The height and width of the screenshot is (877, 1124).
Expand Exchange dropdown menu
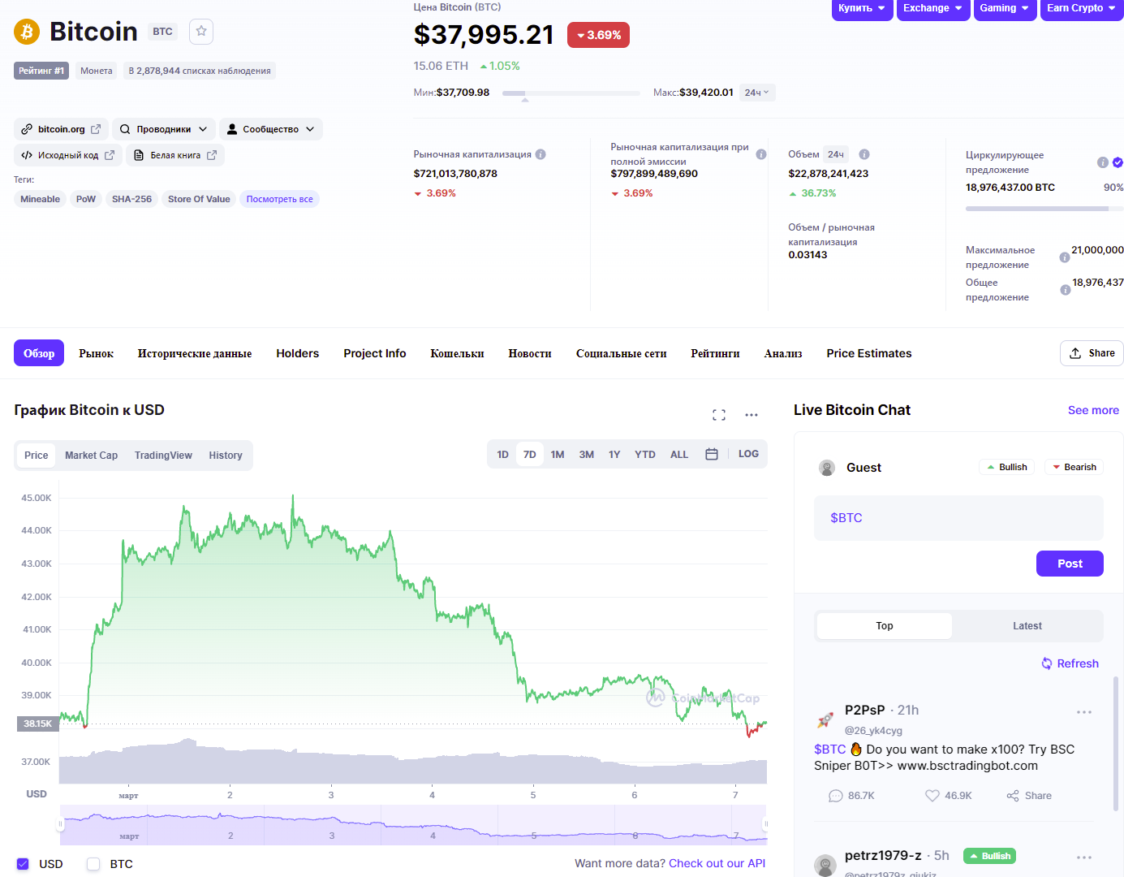[x=933, y=9]
